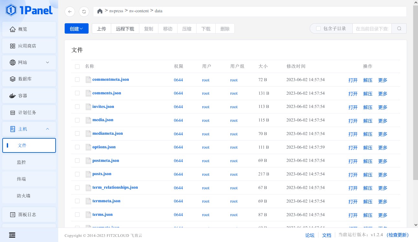Click the file icon of termmeta.json

click(x=88, y=201)
